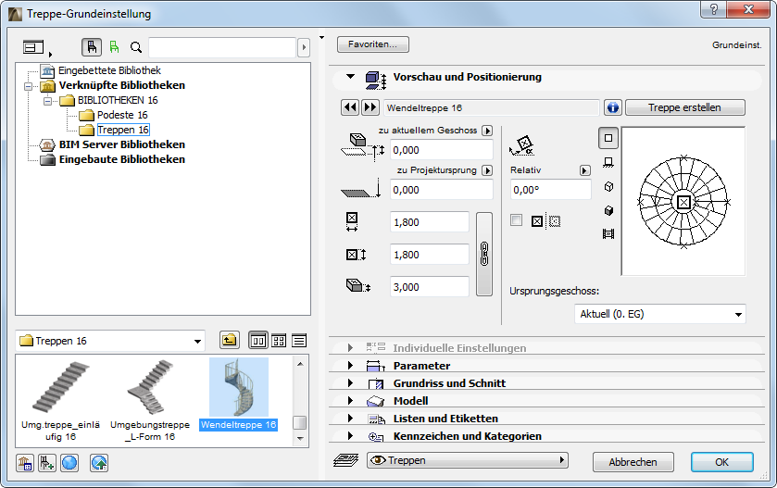Open the Favoriten button

click(x=372, y=44)
